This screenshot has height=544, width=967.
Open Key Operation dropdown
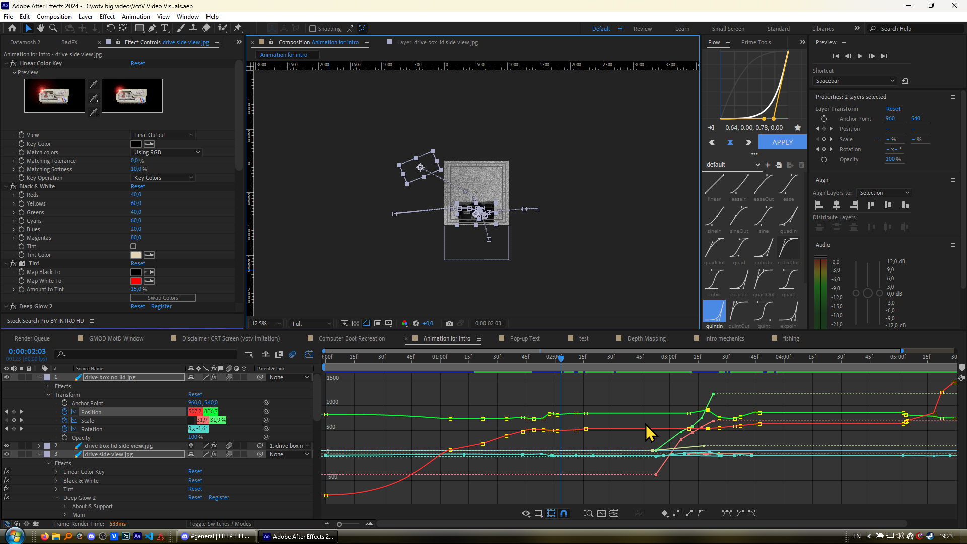(163, 178)
